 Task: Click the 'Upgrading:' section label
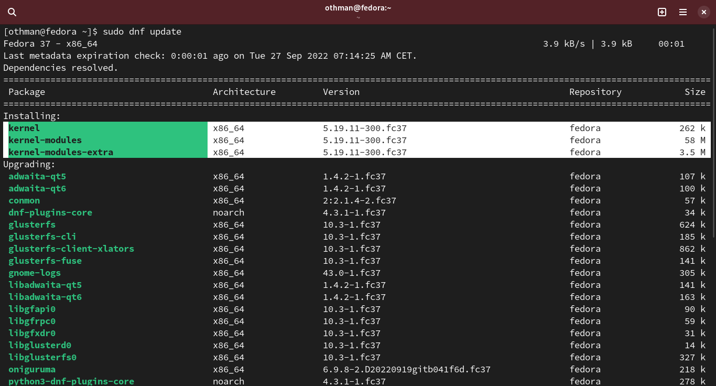point(29,164)
